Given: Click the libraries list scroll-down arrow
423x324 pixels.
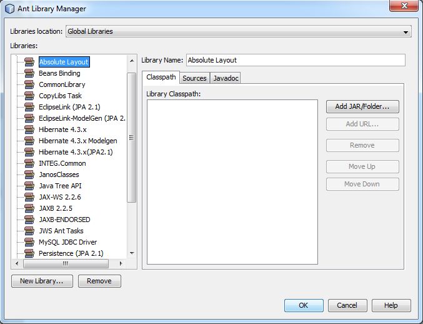Looking at the screenshot, I should (132, 253).
